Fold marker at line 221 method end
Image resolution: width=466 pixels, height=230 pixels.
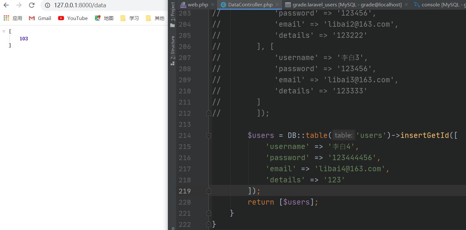click(209, 213)
